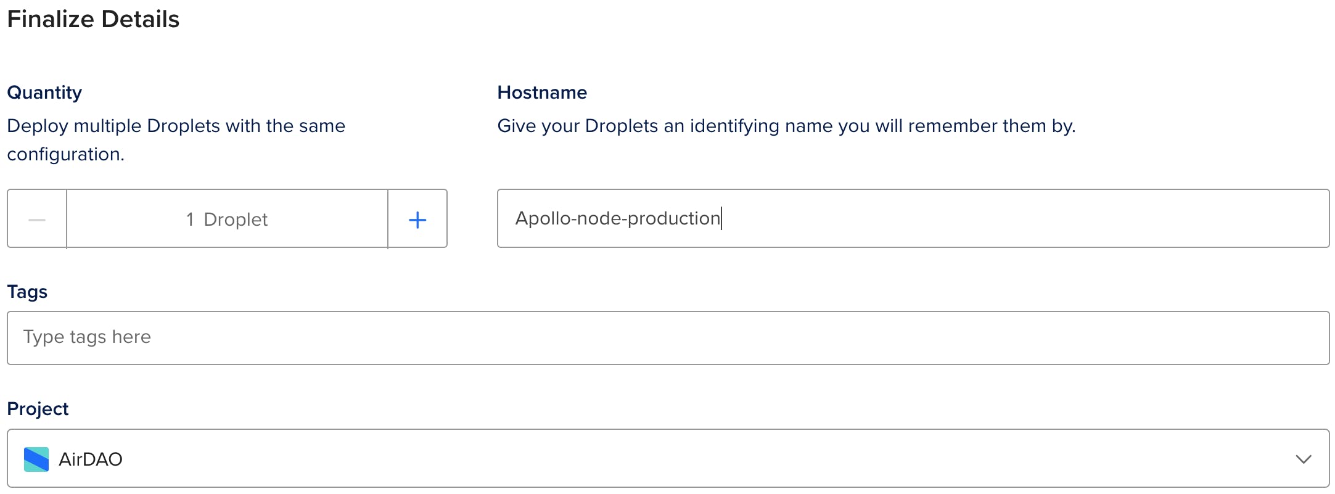1335x494 pixels.
Task: Click the 'Type tags here' placeholder
Action: [x=87, y=337]
